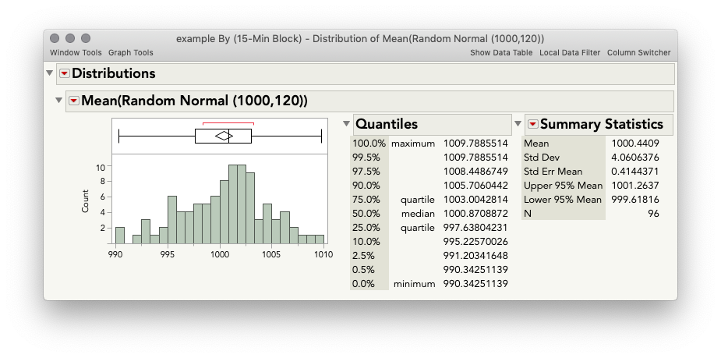Click the 90.0% quantile value 1005.7060442
Screen dimensions: 721x358
(x=475, y=186)
